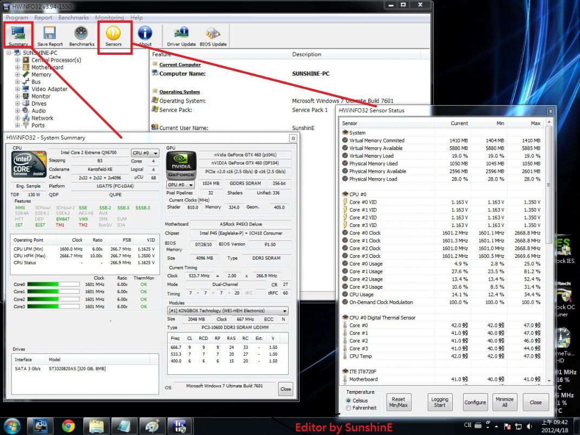Open the Report menu
Image resolution: width=580 pixels, height=435 pixels.
pyautogui.click(x=43, y=17)
